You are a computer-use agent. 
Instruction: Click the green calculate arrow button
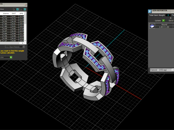pos(11,57)
